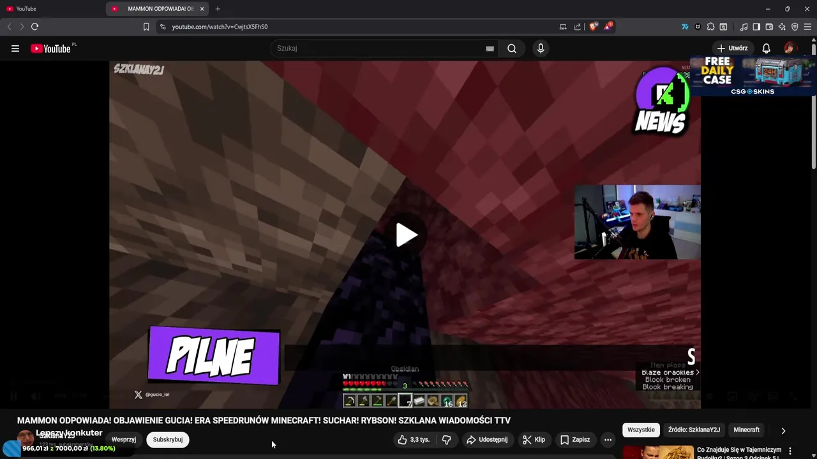This screenshot has height=459, width=817.
Task: Open options for recommended video Co Znajduje Się
Action: coord(790,451)
